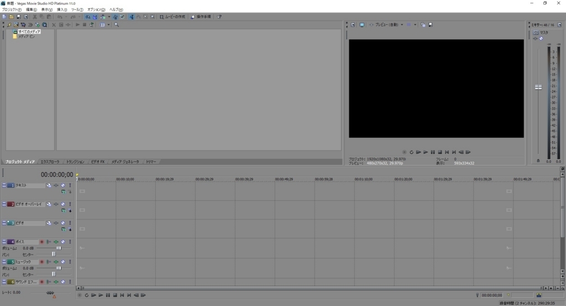Open the media Views dropdown arrow
Image resolution: width=566 pixels, height=306 pixels.
pyautogui.click(x=108, y=25)
